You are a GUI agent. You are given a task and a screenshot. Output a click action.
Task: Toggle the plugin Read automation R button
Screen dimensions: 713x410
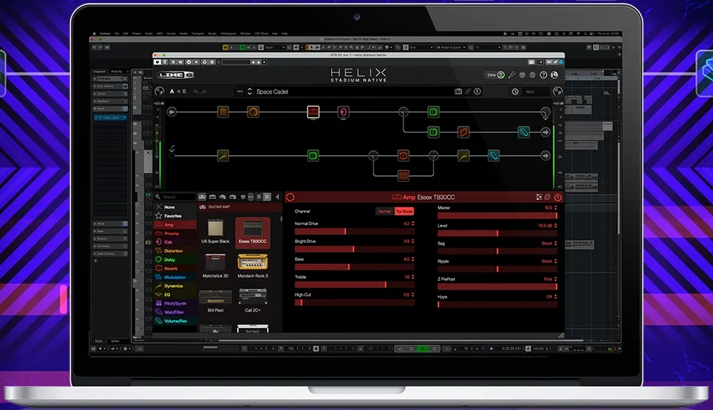point(173,63)
